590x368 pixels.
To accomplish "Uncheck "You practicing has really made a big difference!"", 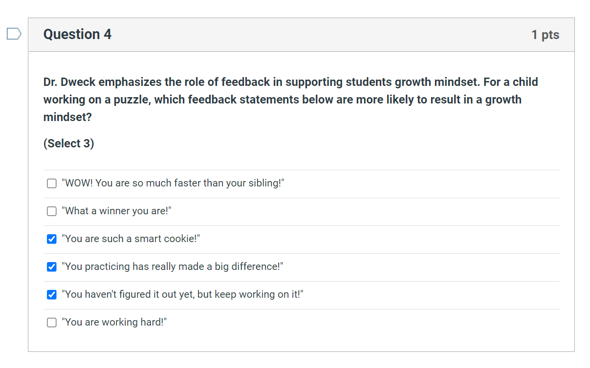I will pos(51,267).
